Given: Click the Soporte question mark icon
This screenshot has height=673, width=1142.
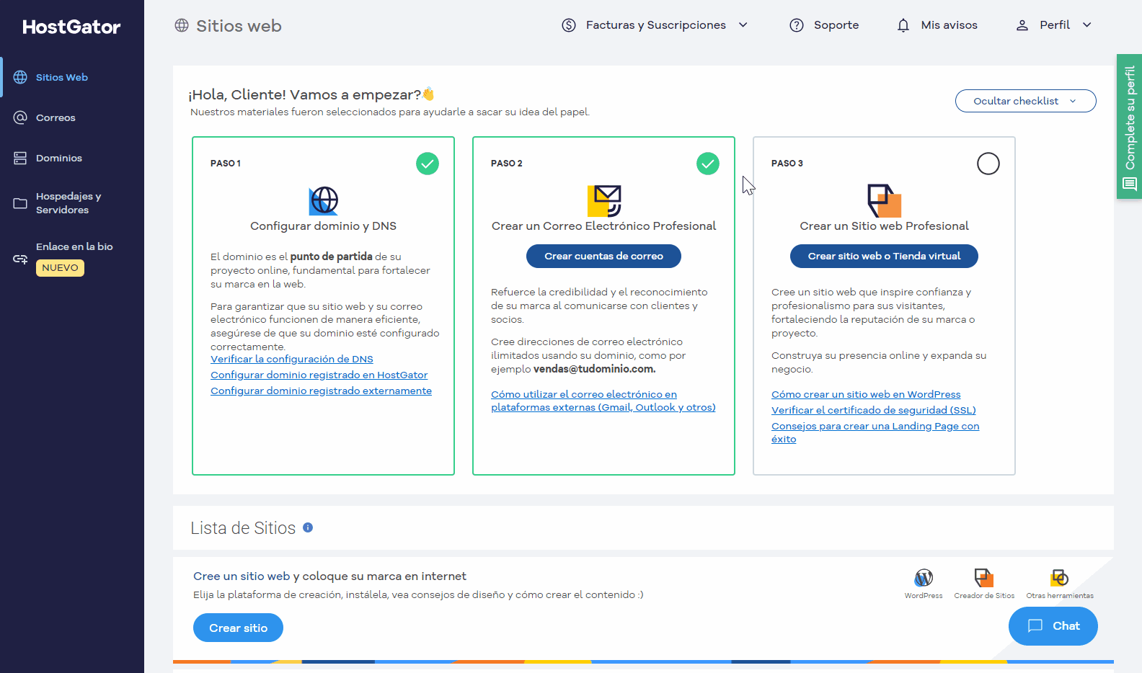Looking at the screenshot, I should tap(797, 25).
